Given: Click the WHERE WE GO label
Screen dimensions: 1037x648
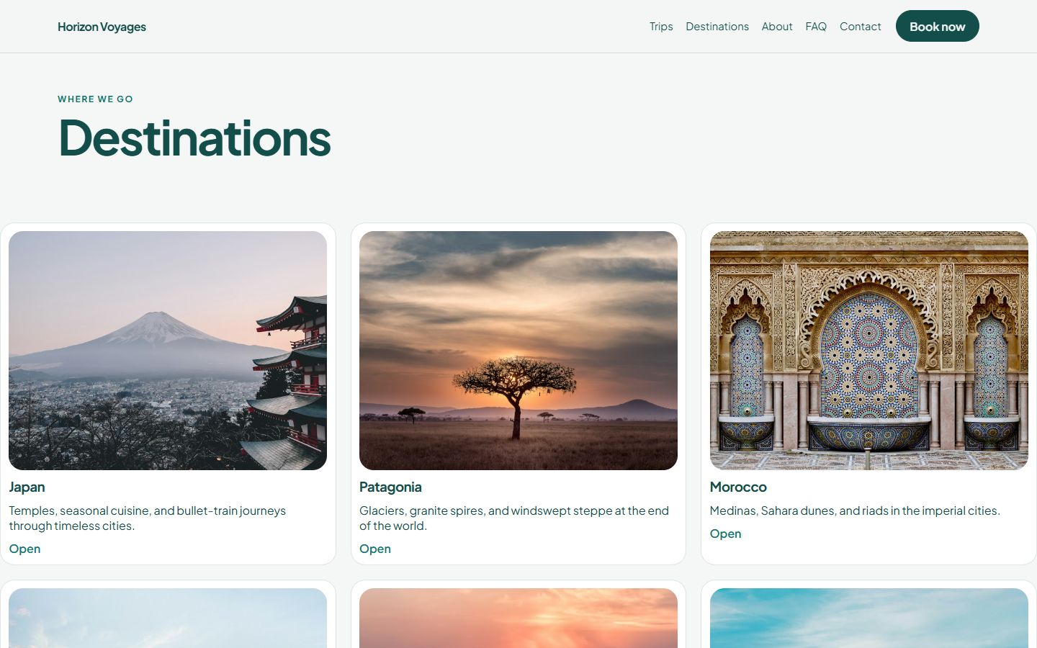Looking at the screenshot, I should 95,99.
